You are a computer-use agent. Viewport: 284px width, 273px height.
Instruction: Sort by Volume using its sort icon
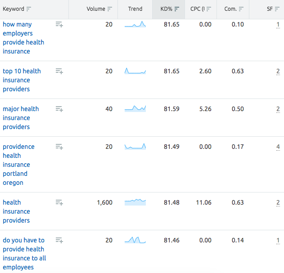pyautogui.click(x=109, y=9)
